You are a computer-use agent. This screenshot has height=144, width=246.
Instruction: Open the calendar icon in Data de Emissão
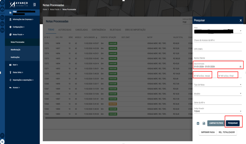click(240, 67)
